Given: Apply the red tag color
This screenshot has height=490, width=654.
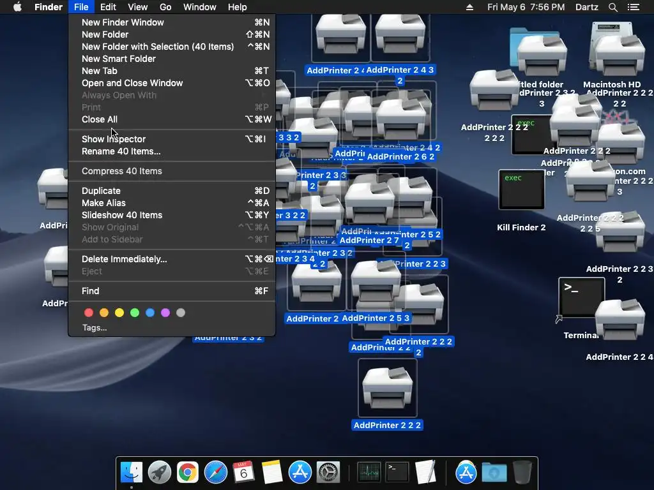Looking at the screenshot, I should coord(89,313).
